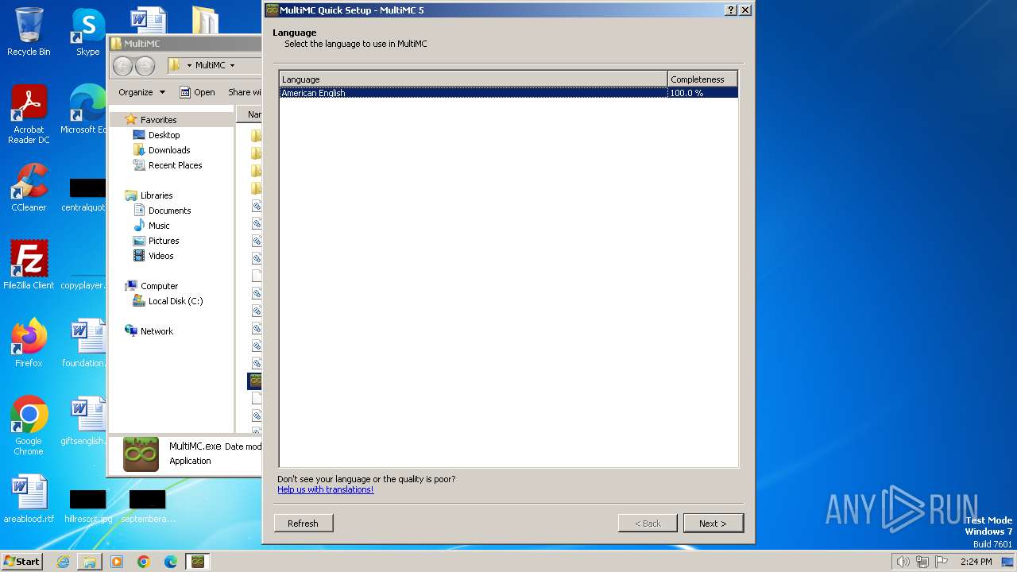Open the Organize dropdown in Explorer
This screenshot has height=572, width=1017.
pos(141,92)
